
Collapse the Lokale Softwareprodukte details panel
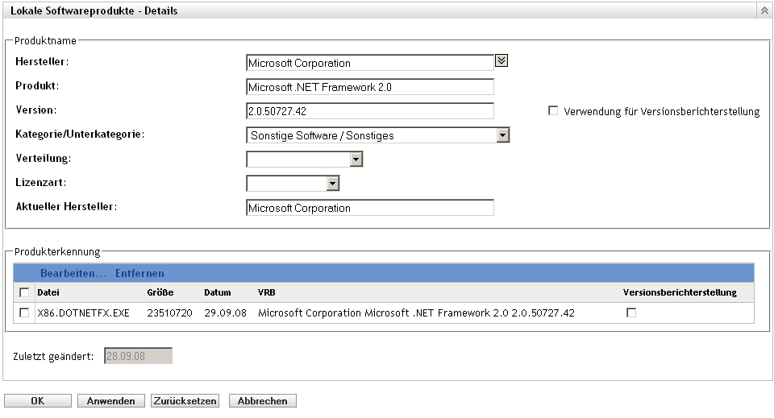[x=763, y=11]
